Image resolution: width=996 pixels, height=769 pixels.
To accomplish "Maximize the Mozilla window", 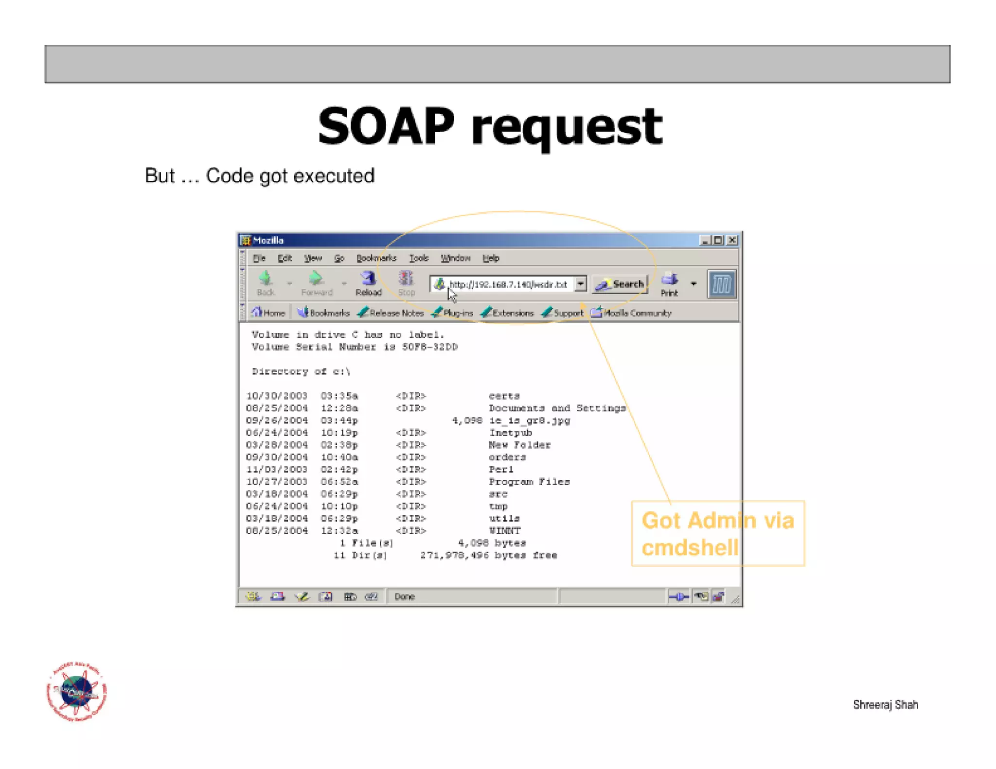I will pyautogui.click(x=718, y=240).
